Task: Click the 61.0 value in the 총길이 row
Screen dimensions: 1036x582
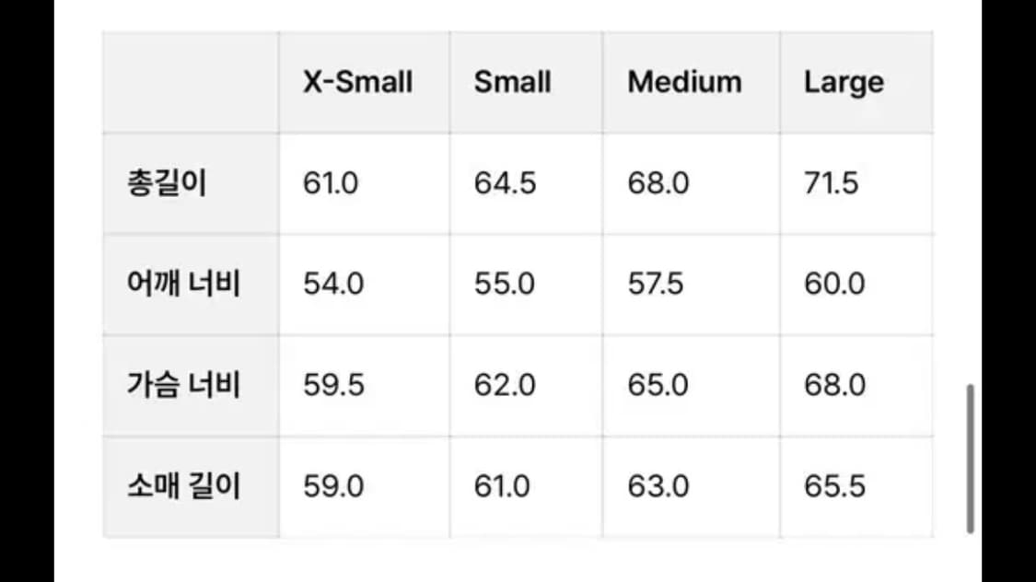Action: click(x=331, y=183)
